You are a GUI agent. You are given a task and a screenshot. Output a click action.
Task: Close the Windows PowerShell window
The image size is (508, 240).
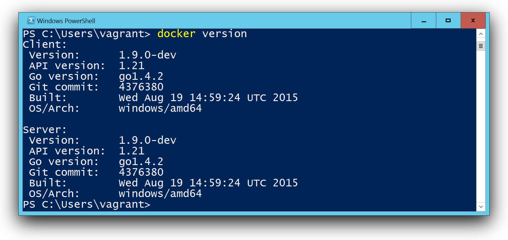(473, 20)
